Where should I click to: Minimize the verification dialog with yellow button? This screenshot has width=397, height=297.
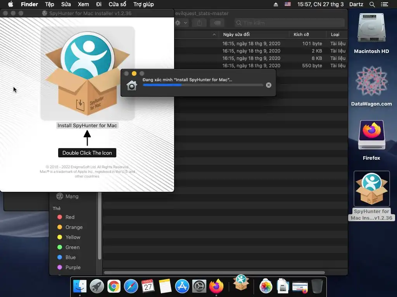coord(134,73)
